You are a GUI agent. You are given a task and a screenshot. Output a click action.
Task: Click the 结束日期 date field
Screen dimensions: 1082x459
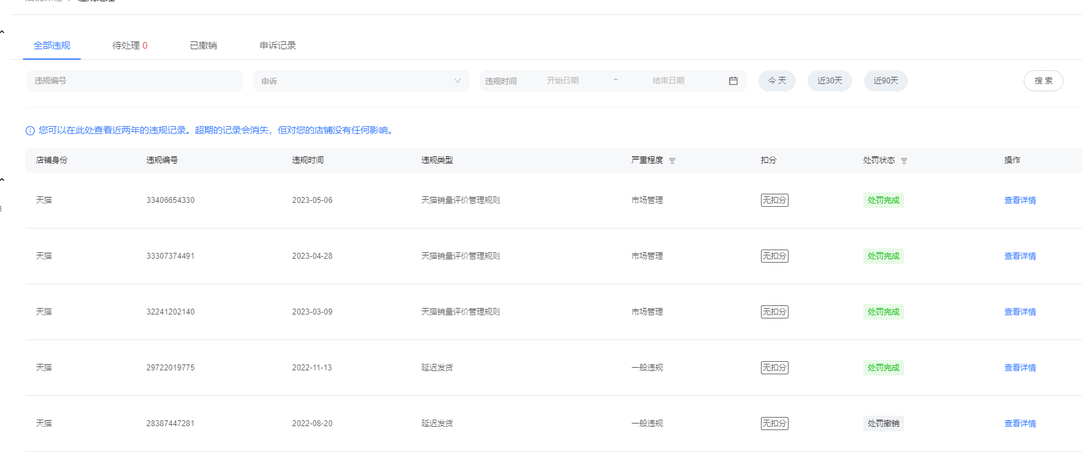click(668, 81)
